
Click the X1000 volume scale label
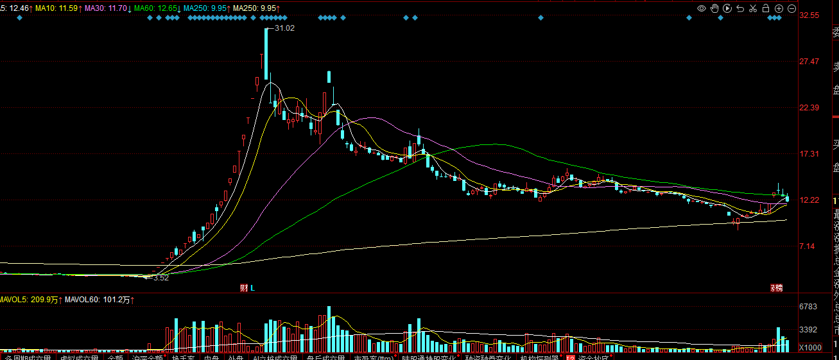tap(810, 348)
